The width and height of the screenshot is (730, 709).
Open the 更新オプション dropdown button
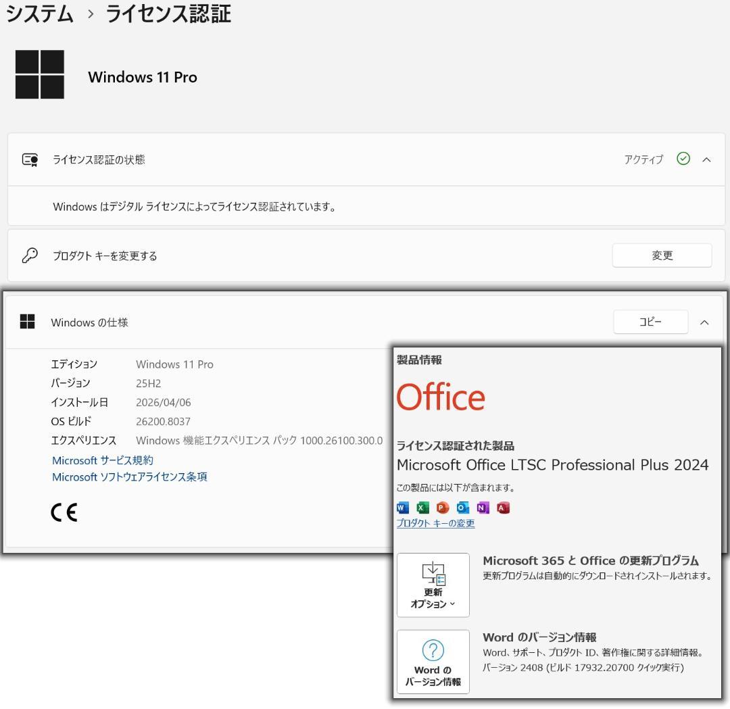click(x=433, y=585)
